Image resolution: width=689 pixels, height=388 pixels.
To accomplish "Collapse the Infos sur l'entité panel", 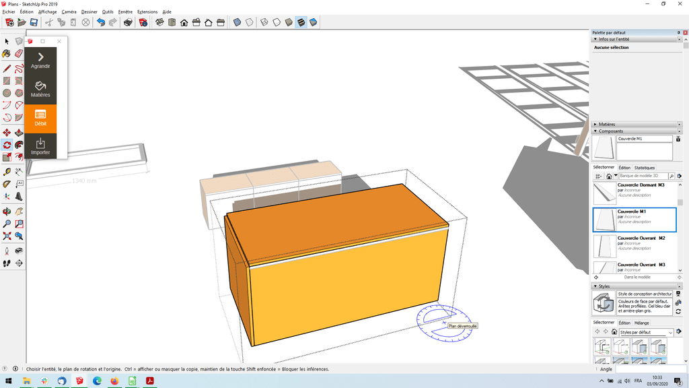I will tap(595, 39).
